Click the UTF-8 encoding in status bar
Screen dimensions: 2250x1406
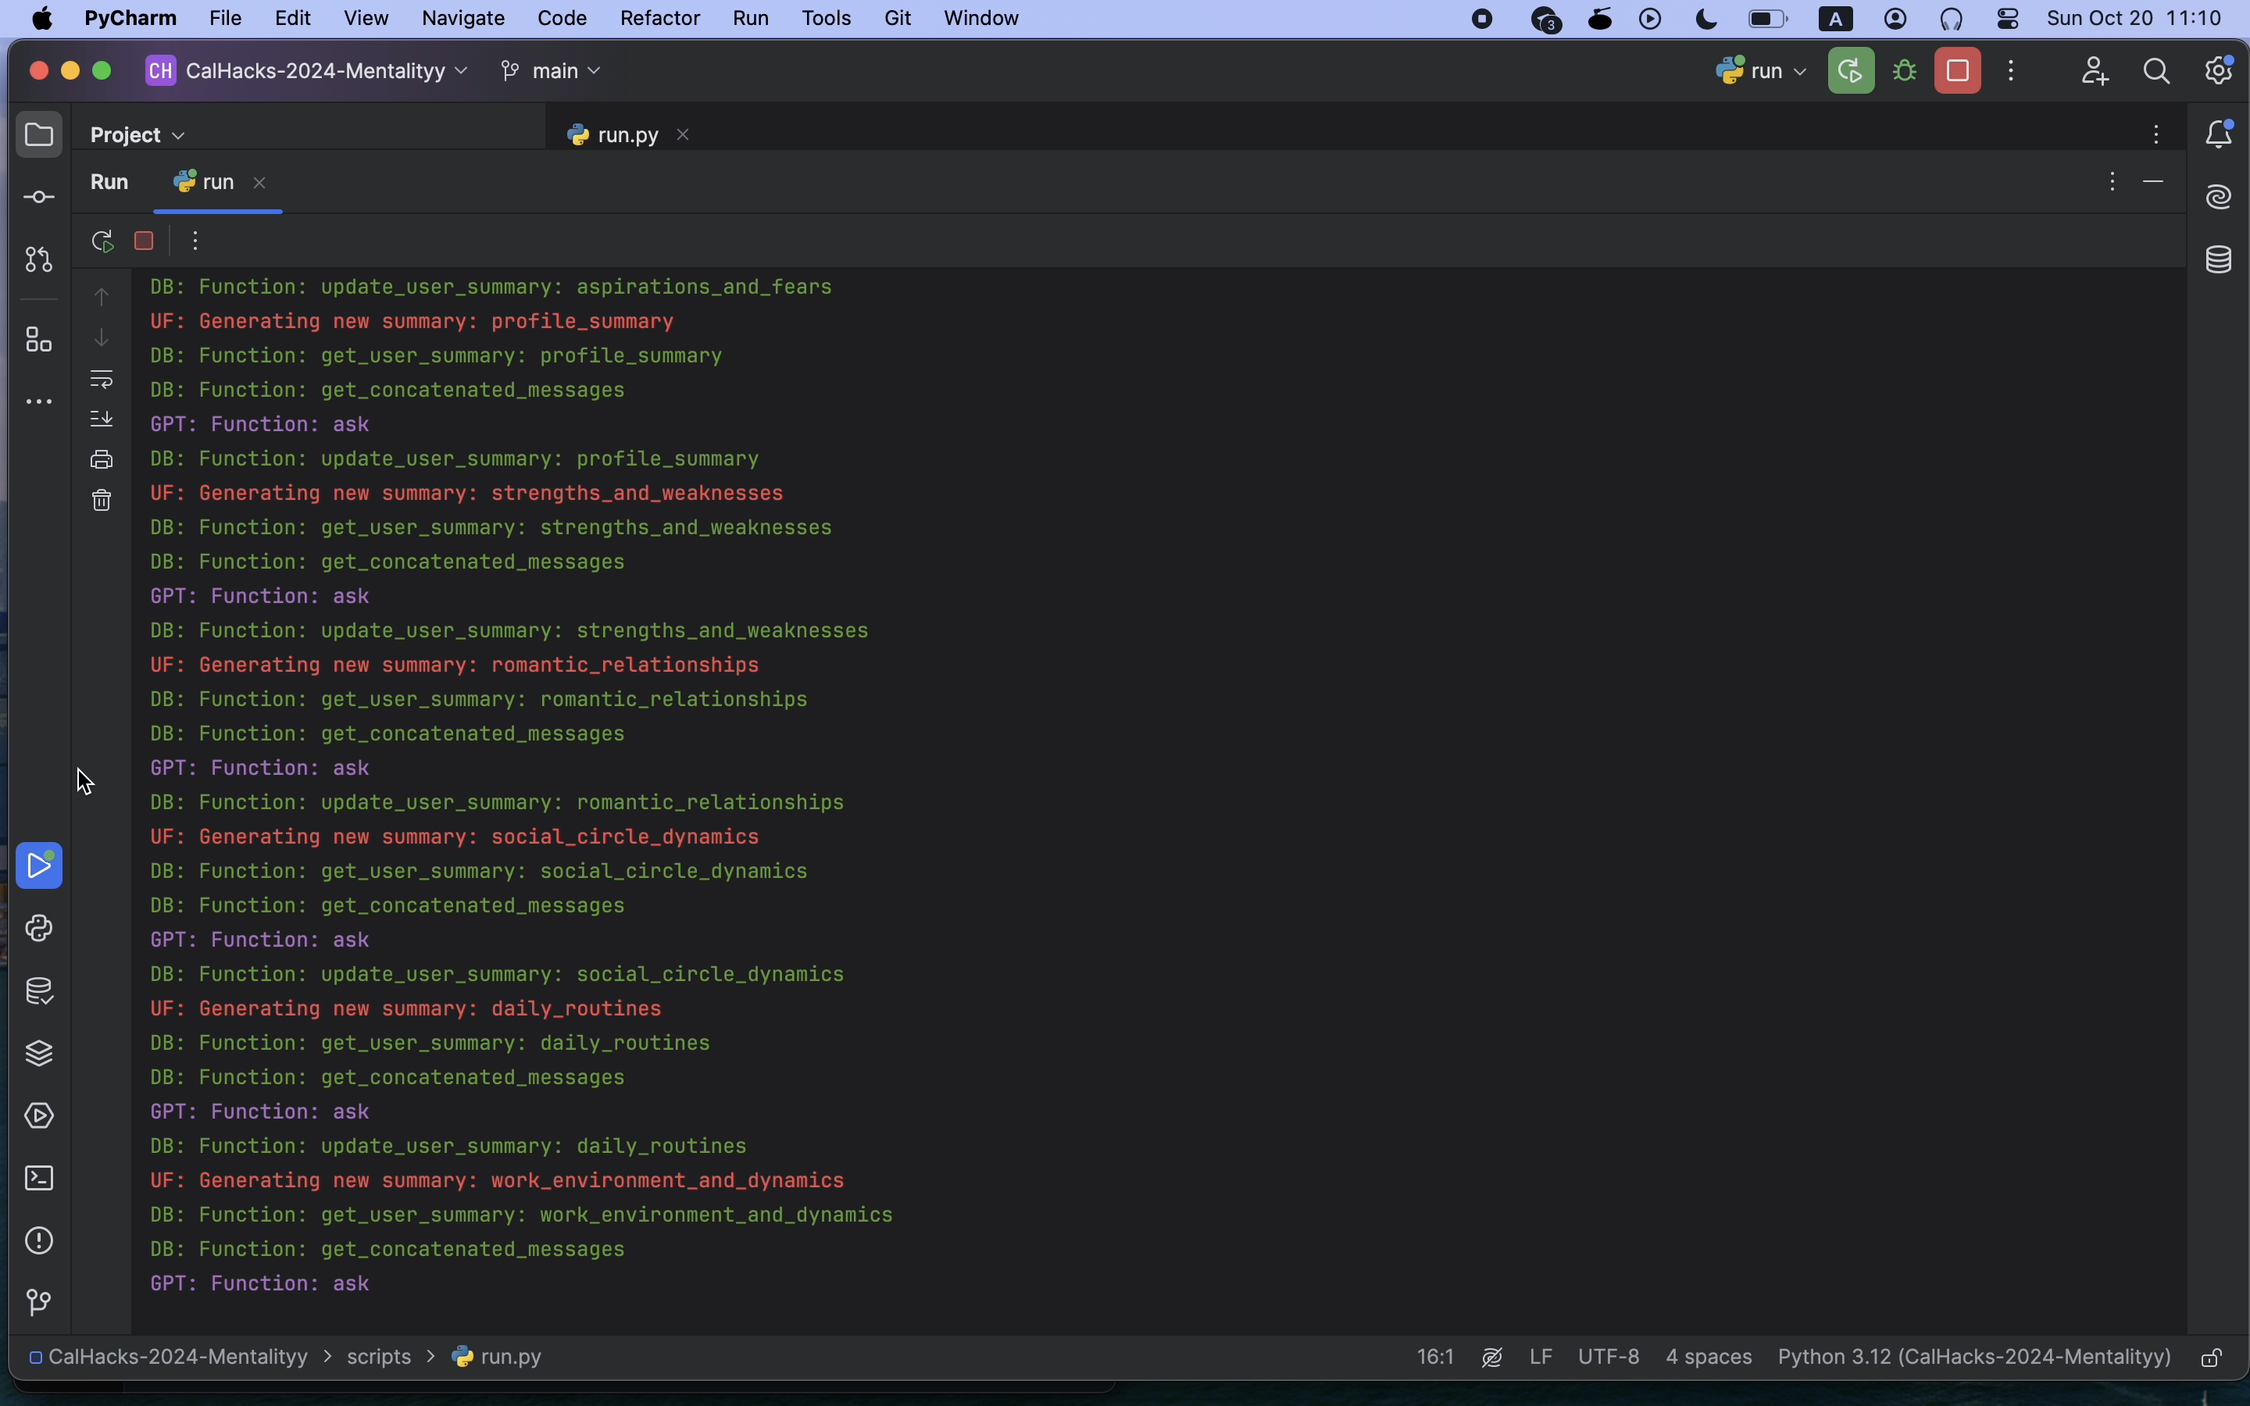point(1609,1358)
